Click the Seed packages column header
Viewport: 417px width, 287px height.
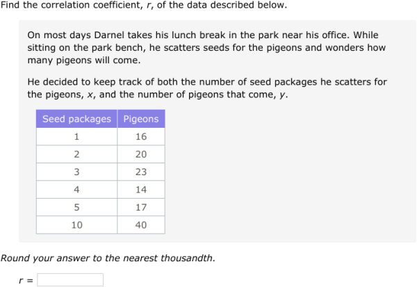pyautogui.click(x=76, y=119)
